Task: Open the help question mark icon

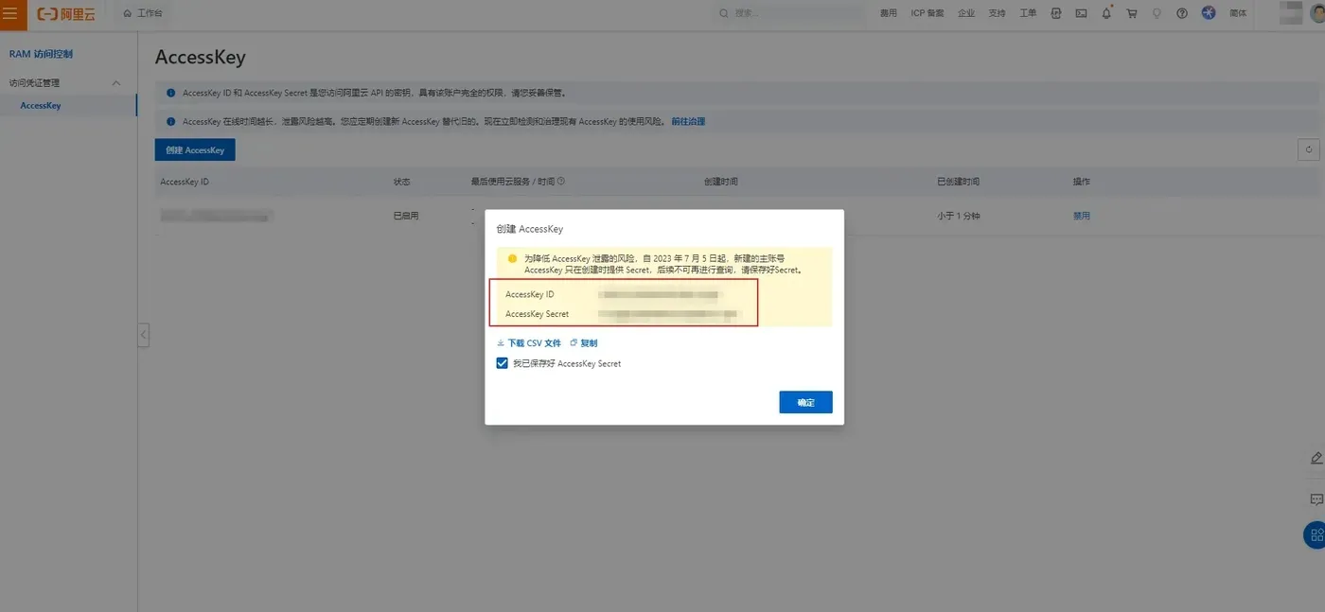Action: [x=1182, y=13]
